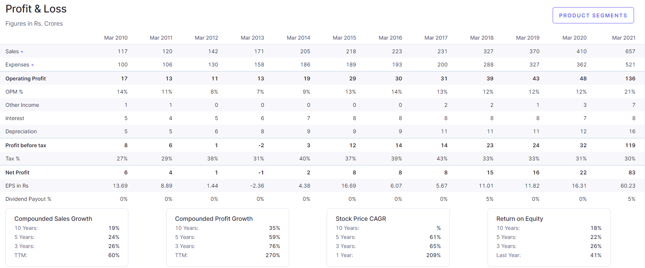This screenshot has height=268, width=645.
Task: Click the EPS in Rs row label
Action: [x=17, y=186]
